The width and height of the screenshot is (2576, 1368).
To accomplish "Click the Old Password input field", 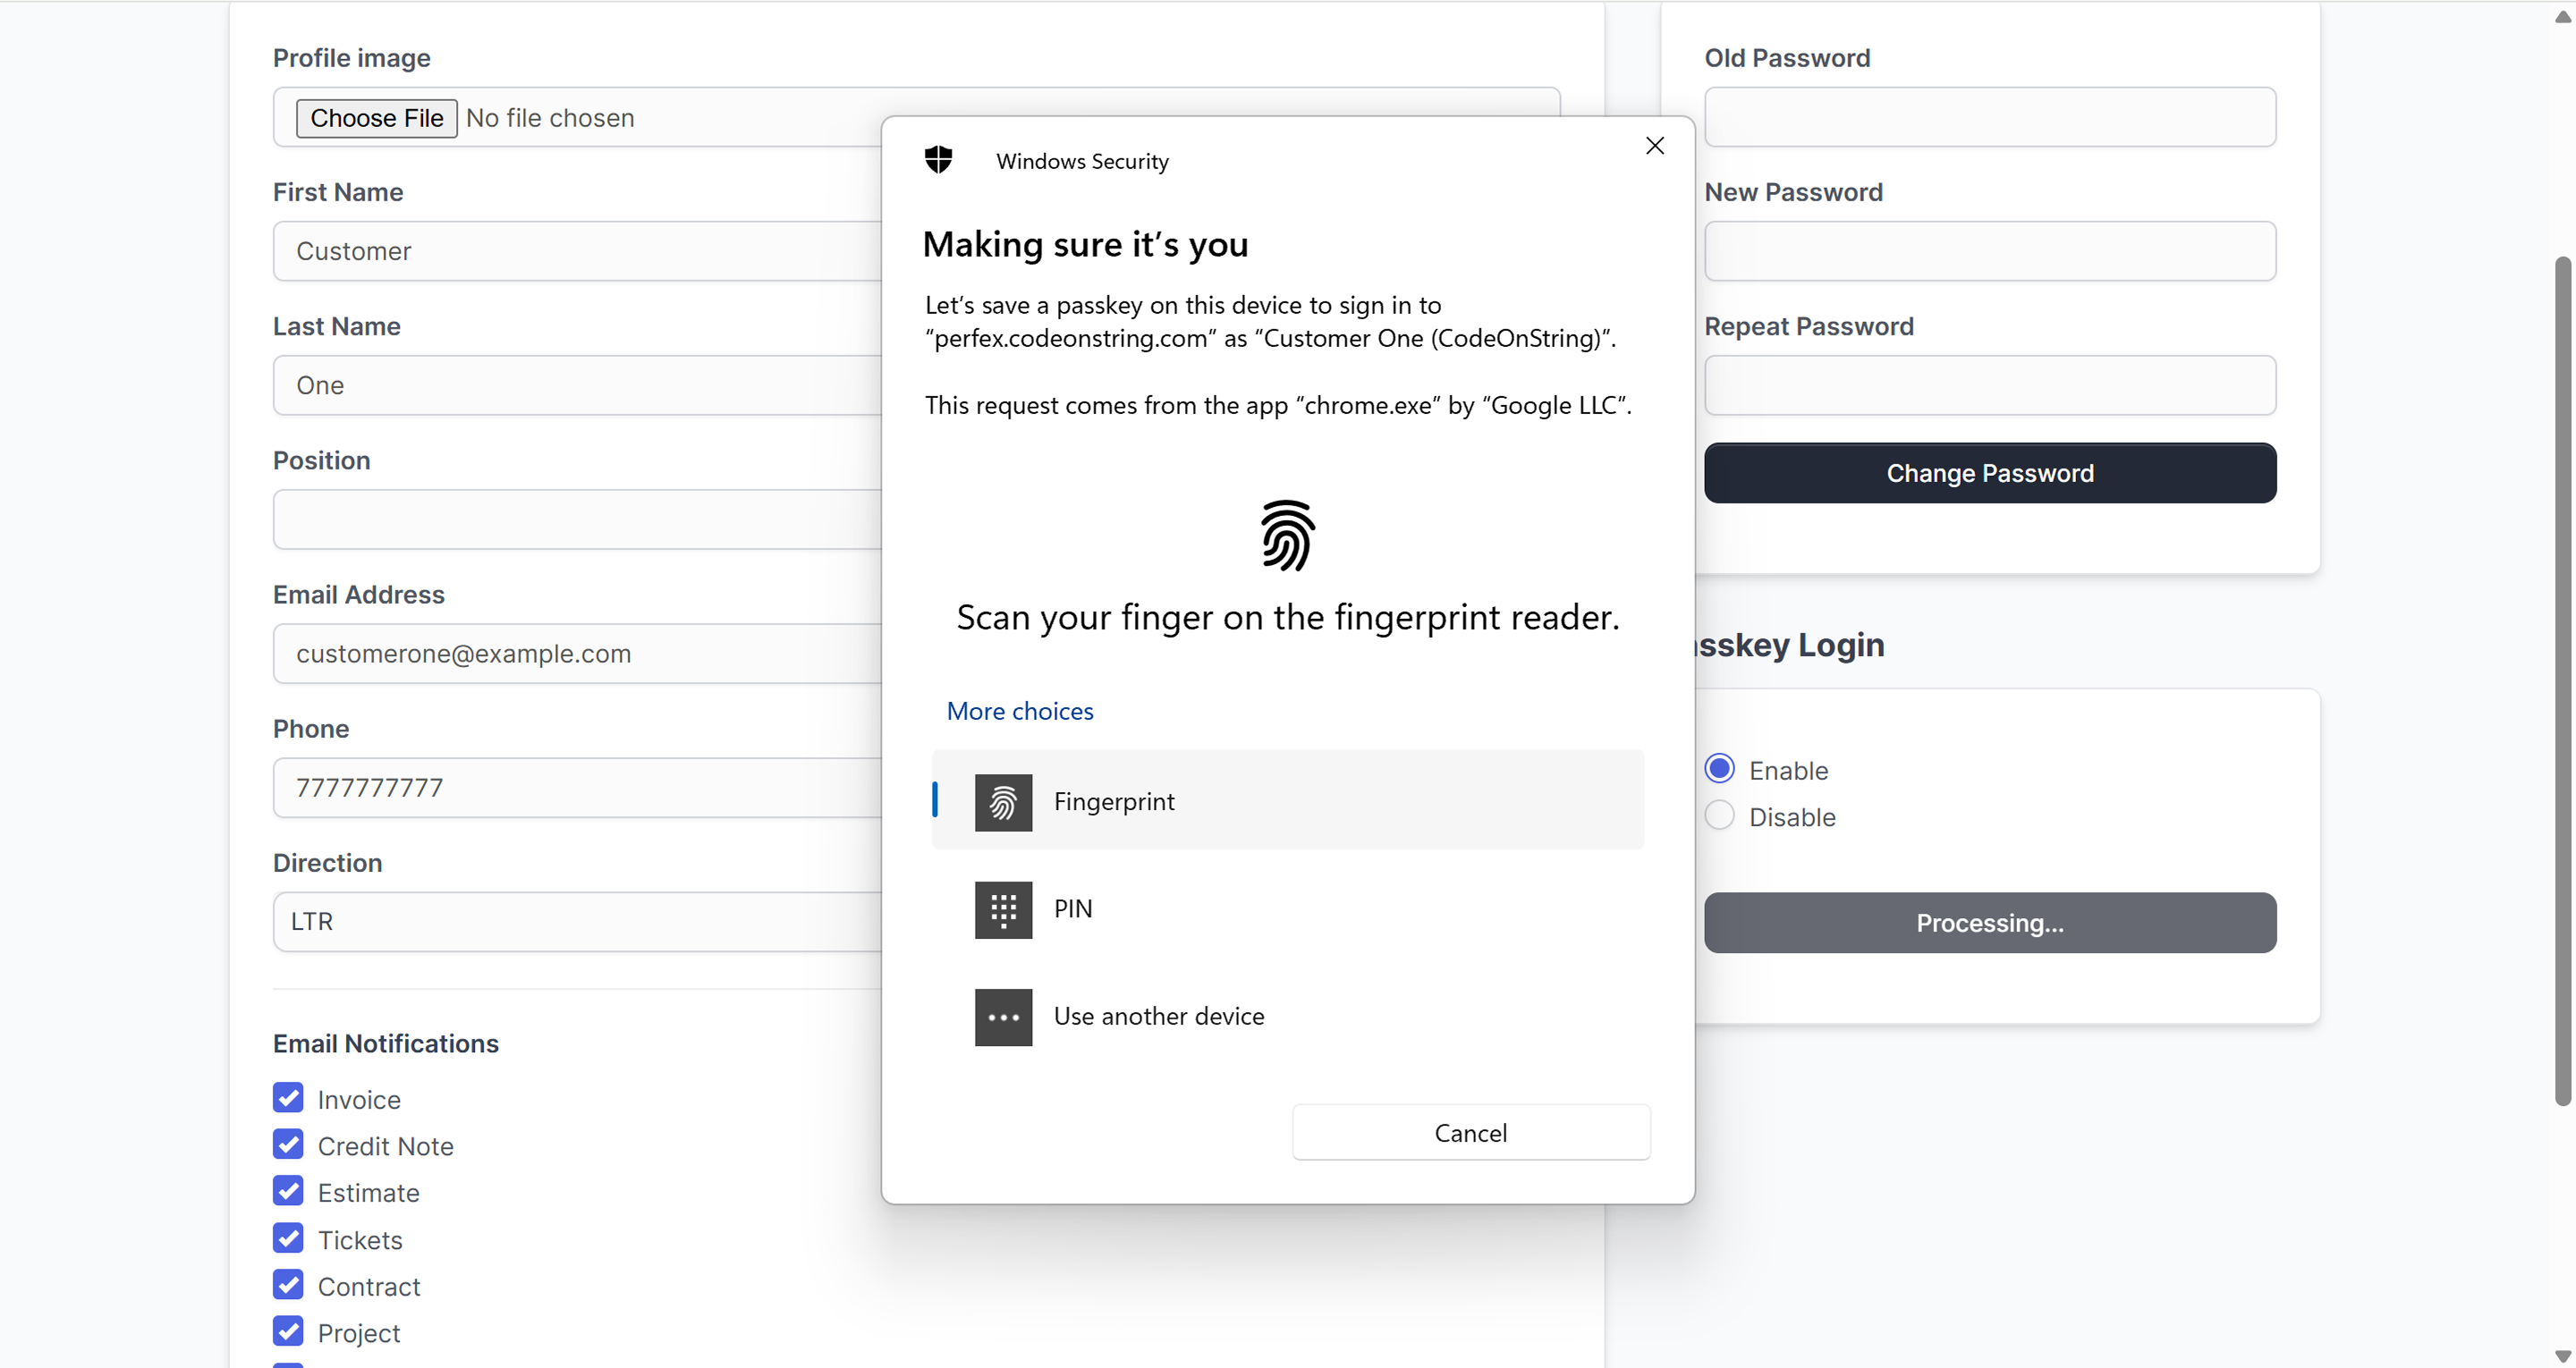I will pos(1989,117).
